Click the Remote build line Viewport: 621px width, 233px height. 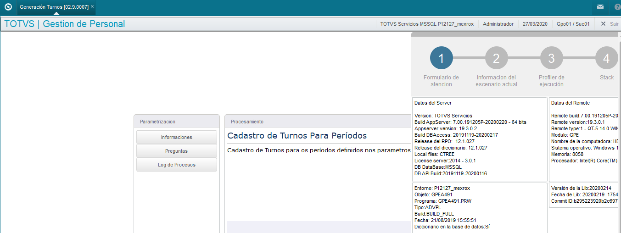click(585, 116)
